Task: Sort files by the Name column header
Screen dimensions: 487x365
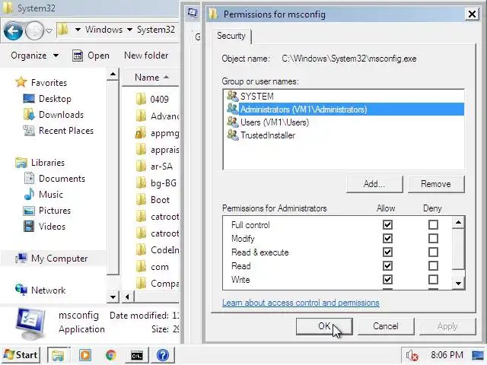Action: click(x=151, y=78)
